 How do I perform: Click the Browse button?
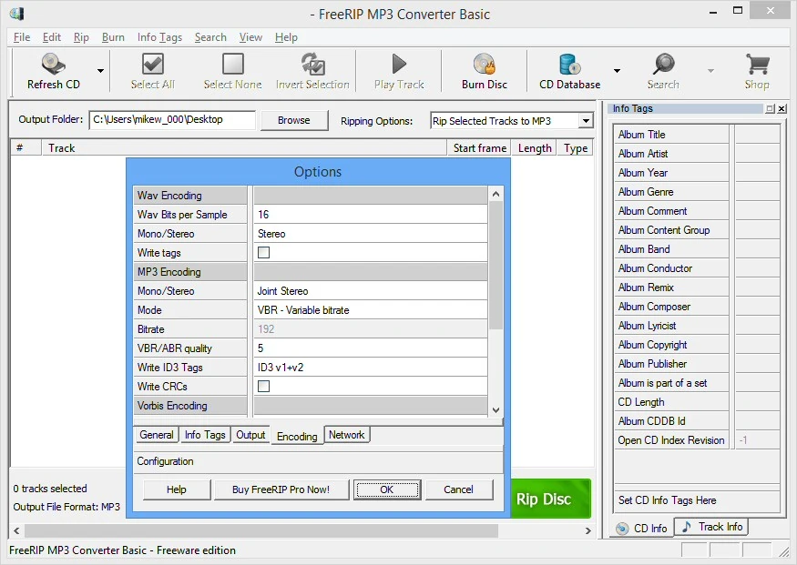tap(294, 120)
